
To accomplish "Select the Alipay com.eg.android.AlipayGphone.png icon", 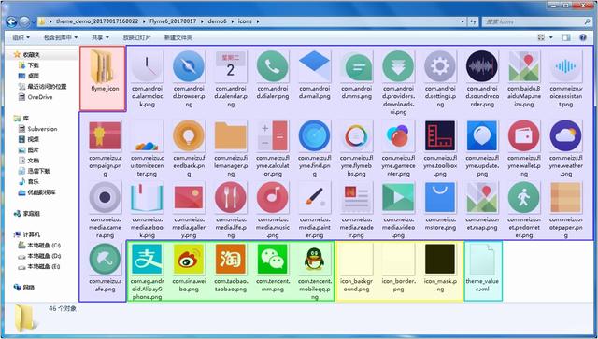I will 147,260.
